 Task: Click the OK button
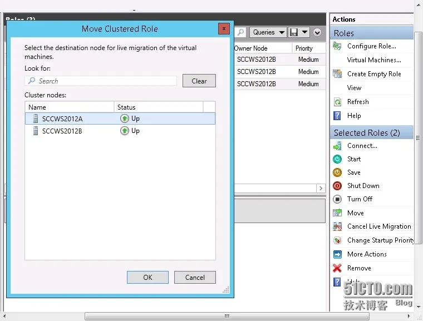(147, 277)
